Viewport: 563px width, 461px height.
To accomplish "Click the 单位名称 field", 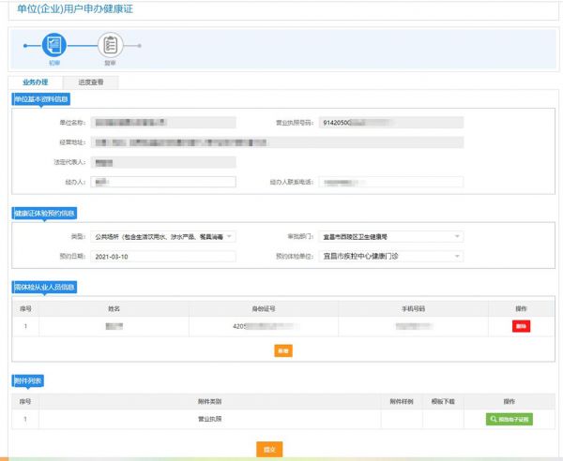I will pyautogui.click(x=162, y=123).
